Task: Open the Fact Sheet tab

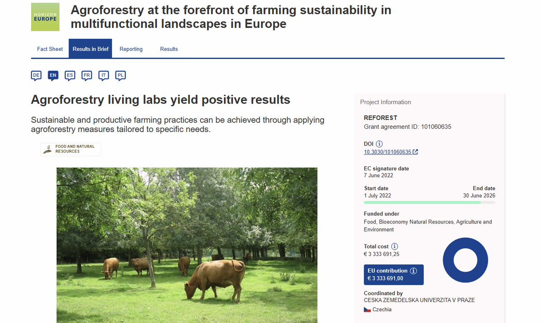Action: tap(50, 49)
